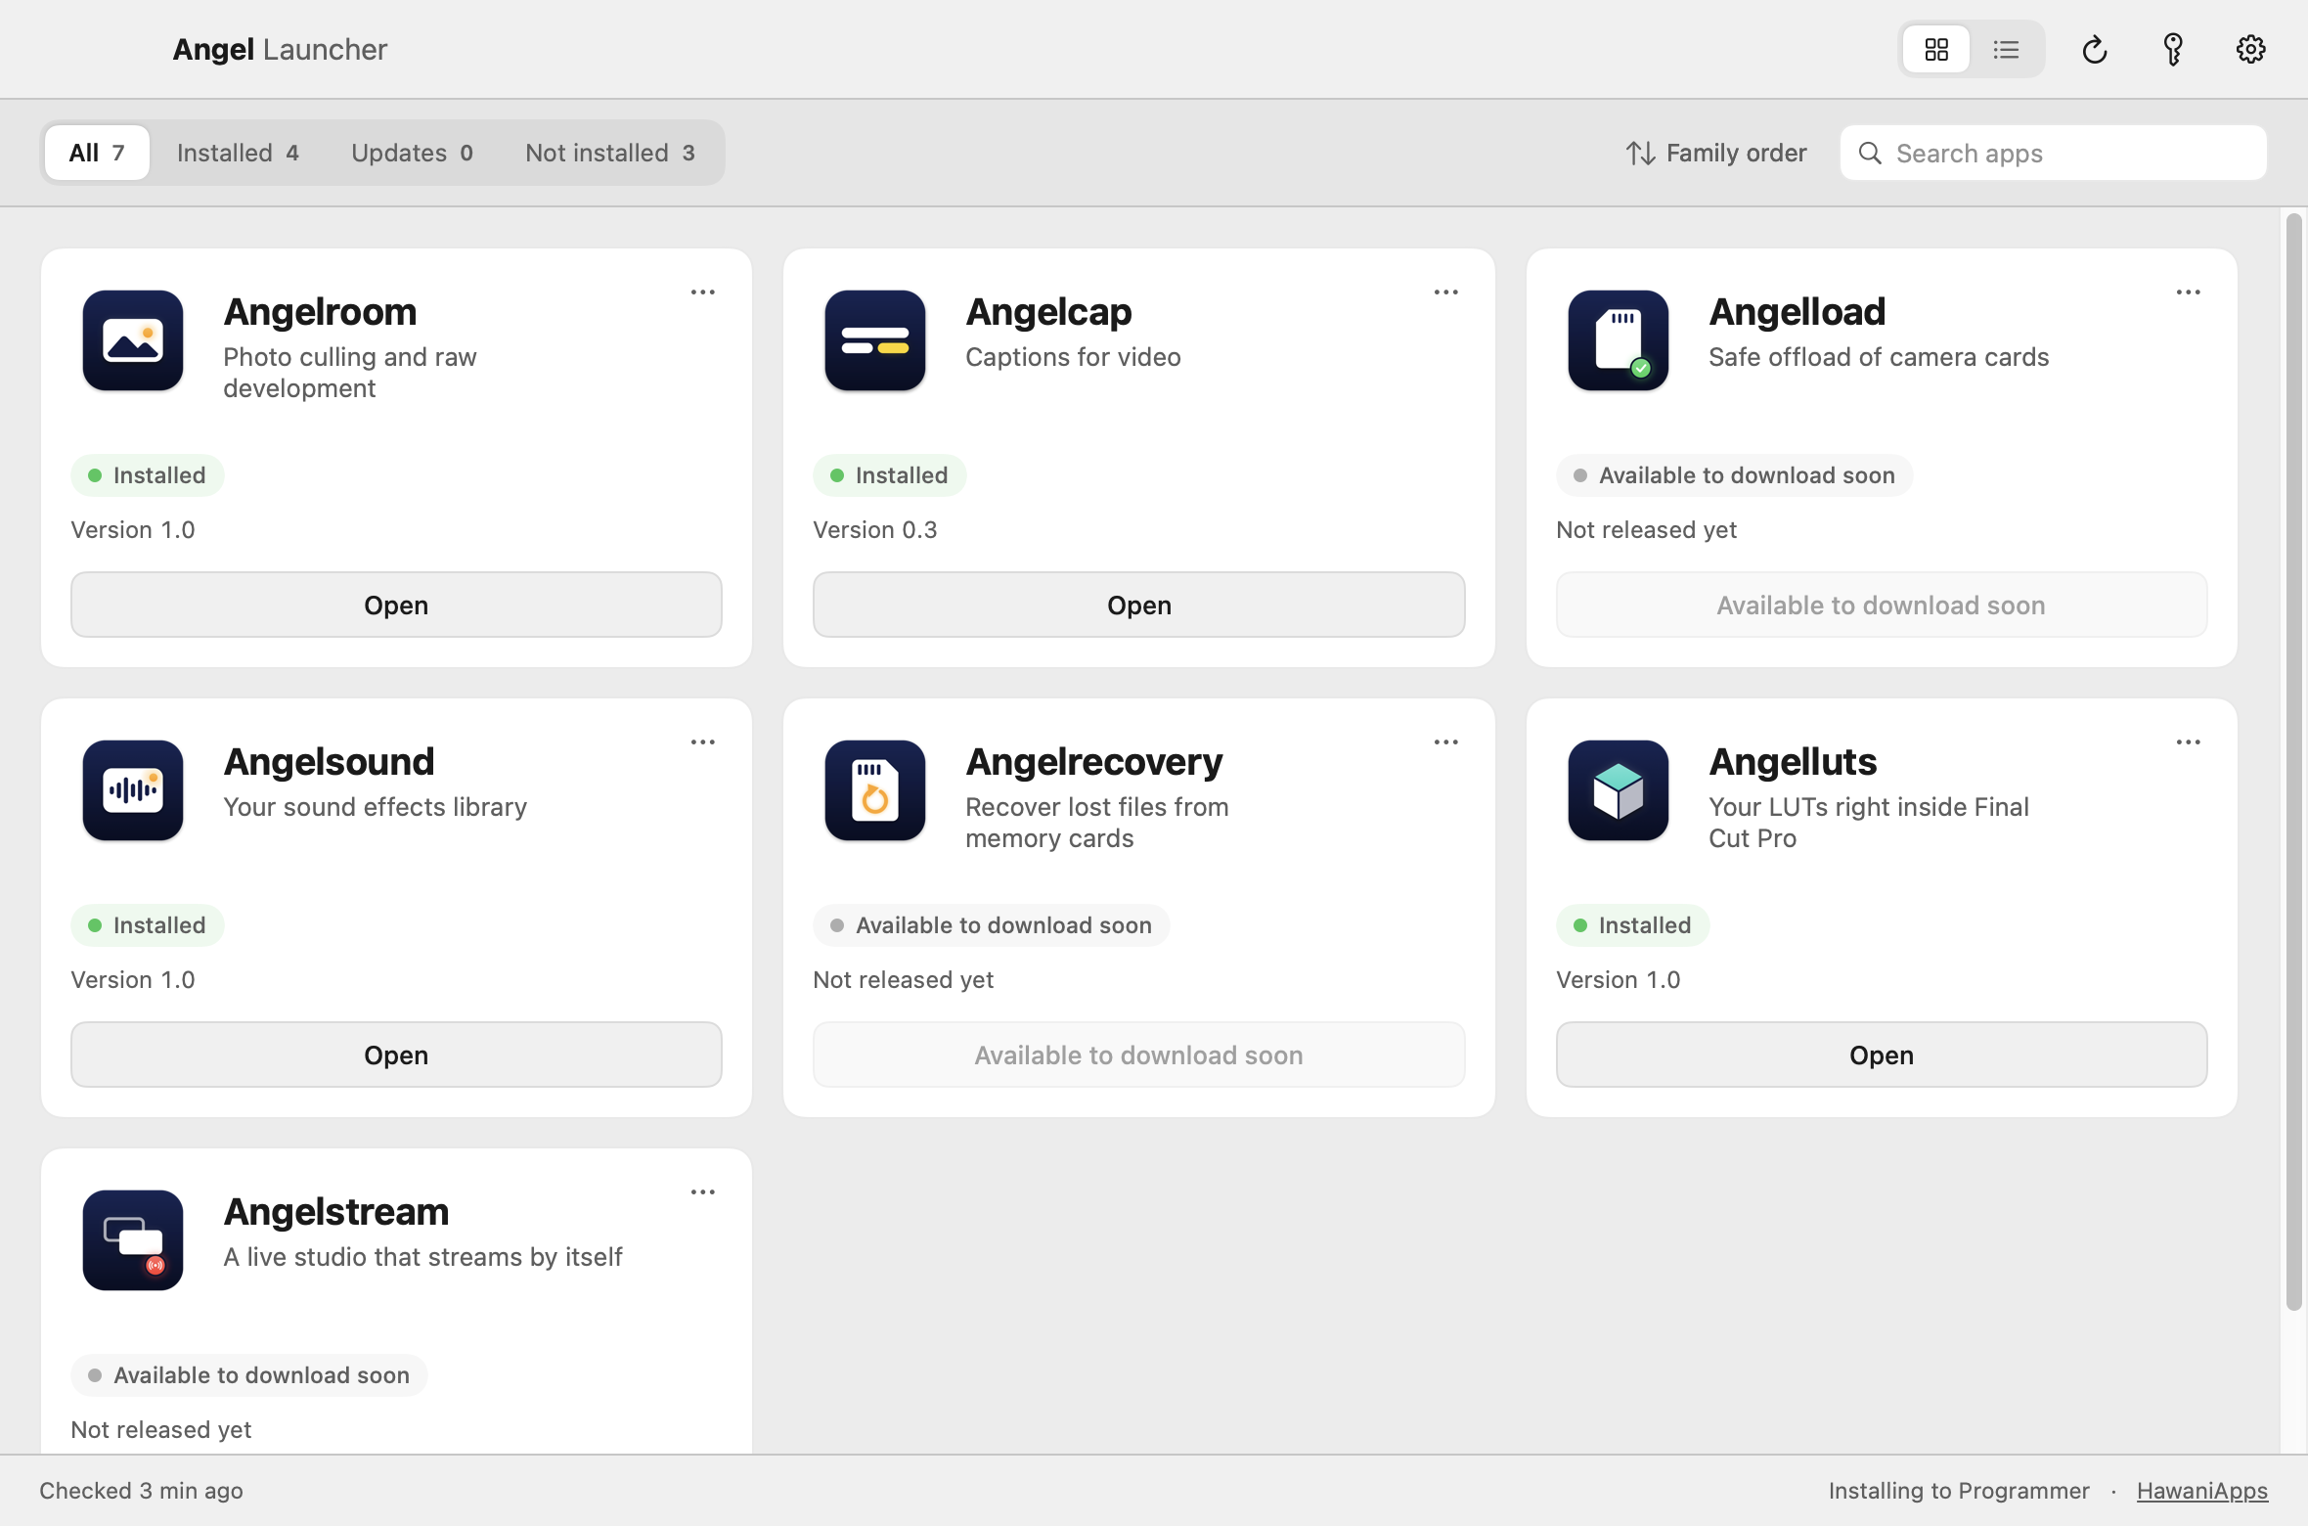Screen dimensions: 2308x1526
Task: Open the Angelsound app
Action: [x=396, y=1055]
